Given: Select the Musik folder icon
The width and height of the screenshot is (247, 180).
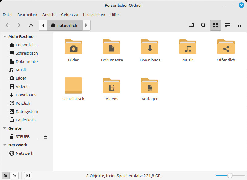Looking at the screenshot, I should 188,47.
